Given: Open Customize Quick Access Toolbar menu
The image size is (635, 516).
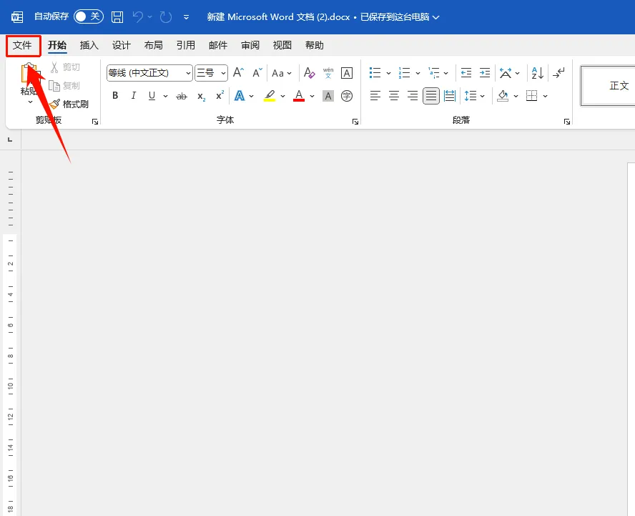Looking at the screenshot, I should point(187,17).
